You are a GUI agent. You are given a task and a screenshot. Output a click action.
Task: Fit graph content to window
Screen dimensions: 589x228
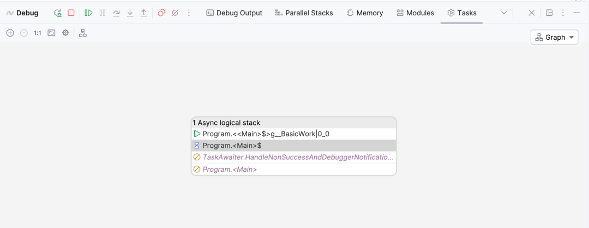51,33
